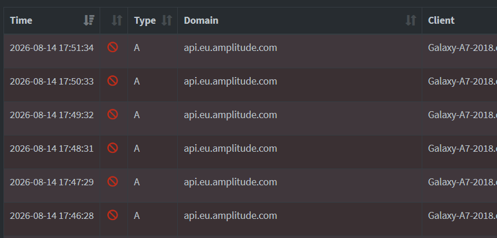Click Galaxy-A7-2018 client in 17:51:34 row
This screenshot has height=238, width=497.
(462, 48)
